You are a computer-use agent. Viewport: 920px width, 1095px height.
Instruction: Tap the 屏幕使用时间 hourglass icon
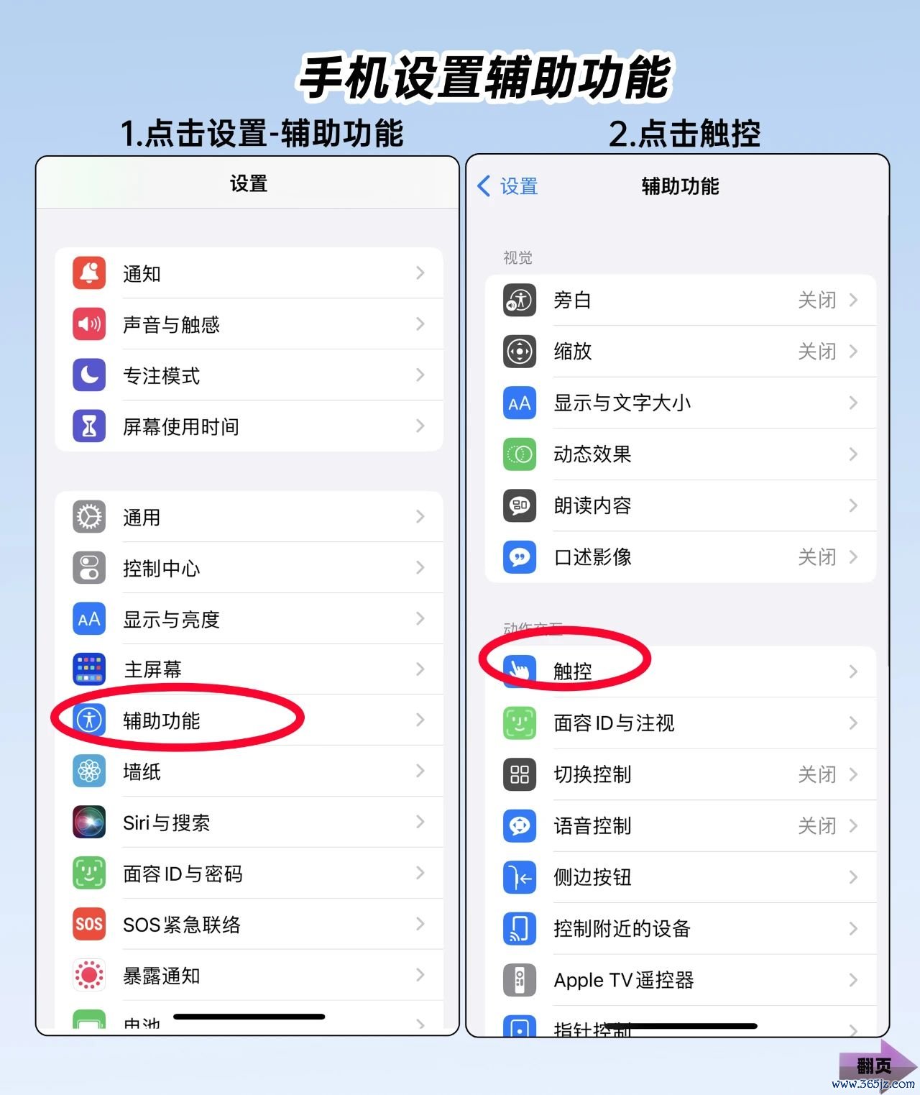[89, 426]
